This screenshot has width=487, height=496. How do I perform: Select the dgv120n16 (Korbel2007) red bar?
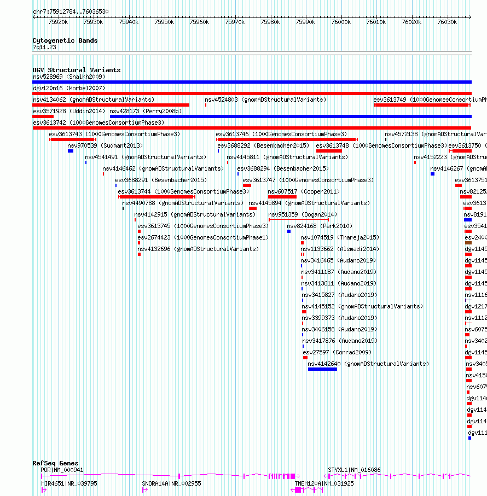[x=252, y=94]
